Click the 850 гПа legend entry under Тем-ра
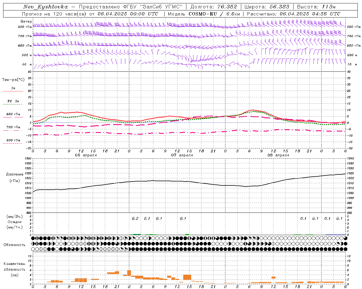 tap(13, 114)
